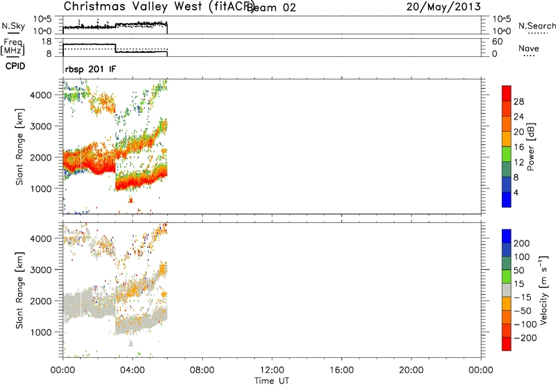
Task: Click the "18" frequency axis tick
Action: [x=47, y=42]
